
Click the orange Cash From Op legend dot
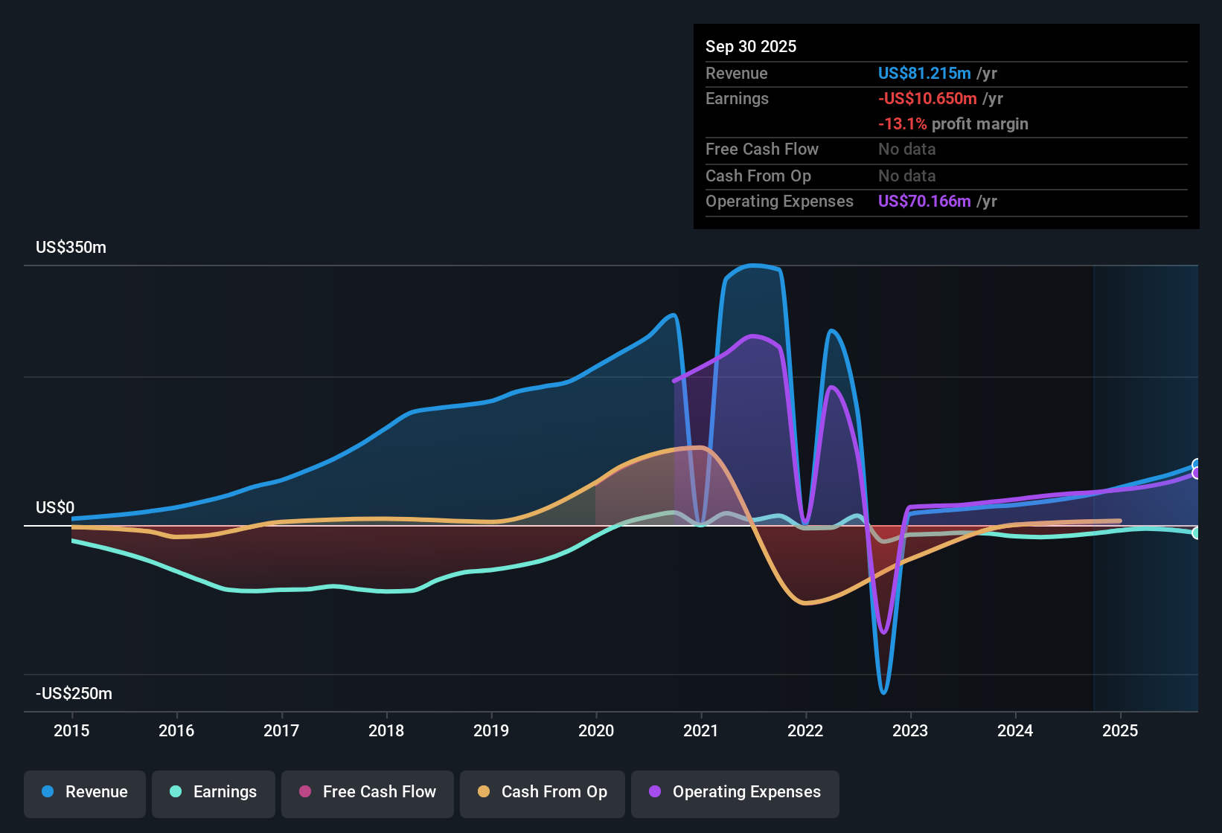[x=484, y=792]
